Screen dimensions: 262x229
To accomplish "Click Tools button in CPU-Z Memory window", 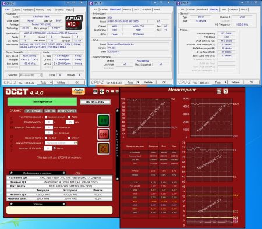I will point(218,82).
